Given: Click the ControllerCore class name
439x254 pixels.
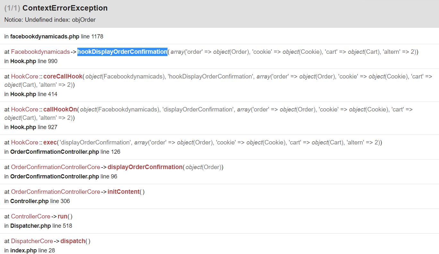Looking at the screenshot, I should (31, 217).
